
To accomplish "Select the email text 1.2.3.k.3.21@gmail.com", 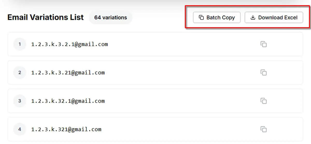I will (x=68, y=73).
